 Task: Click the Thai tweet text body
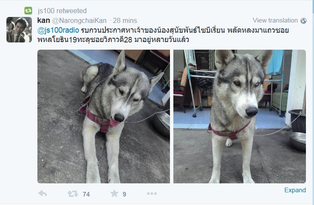click(163, 35)
